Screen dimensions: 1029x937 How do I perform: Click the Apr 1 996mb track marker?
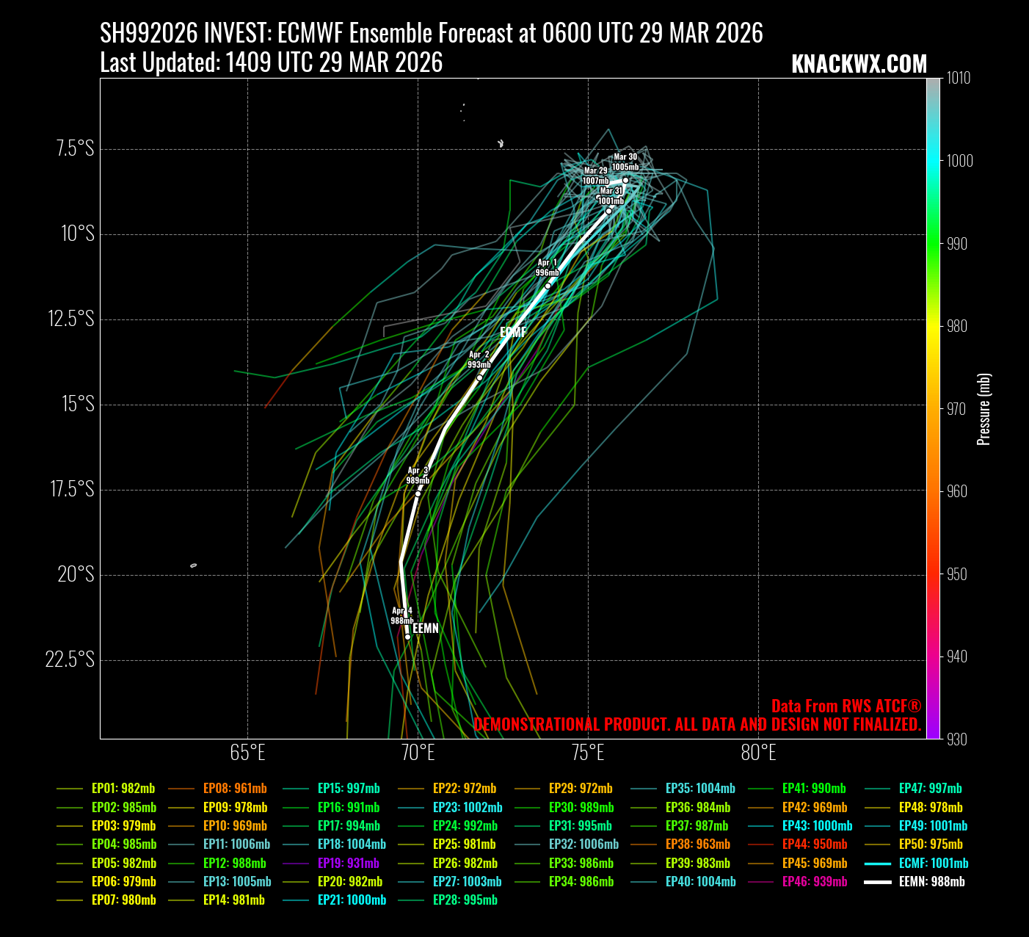(548, 286)
